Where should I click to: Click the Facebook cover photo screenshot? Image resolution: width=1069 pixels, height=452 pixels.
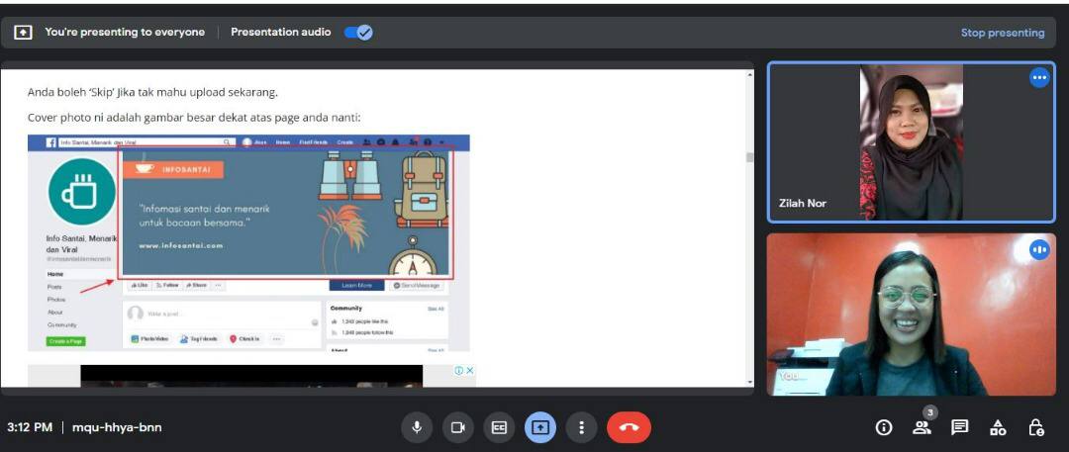pos(248,242)
